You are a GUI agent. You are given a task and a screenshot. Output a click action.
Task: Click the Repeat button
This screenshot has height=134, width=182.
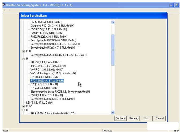(134, 118)
